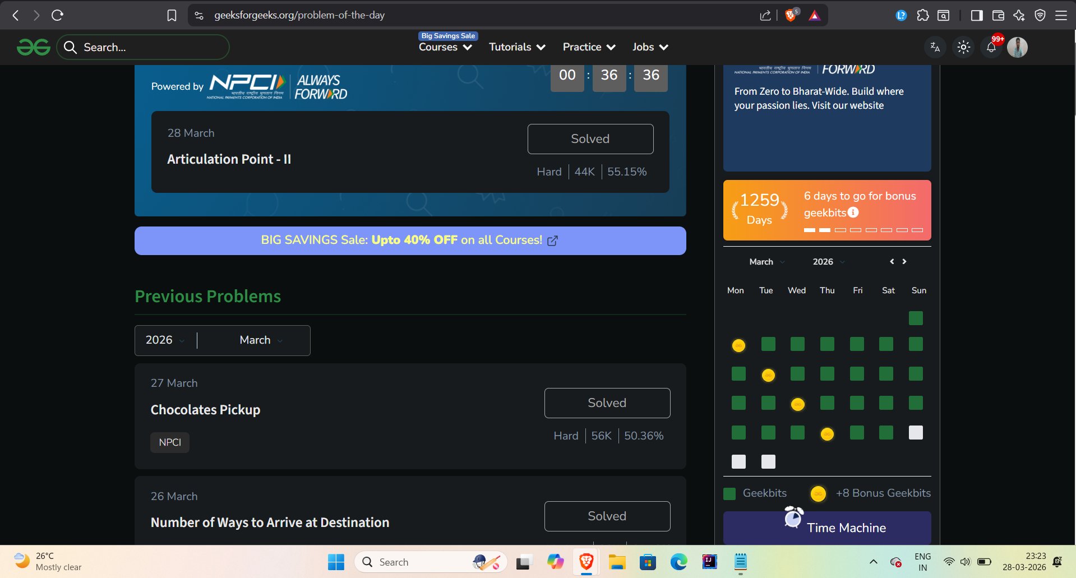Viewport: 1076px width, 578px height.
Task: Open Microsoft Edge from the taskbar
Action: [678, 562]
